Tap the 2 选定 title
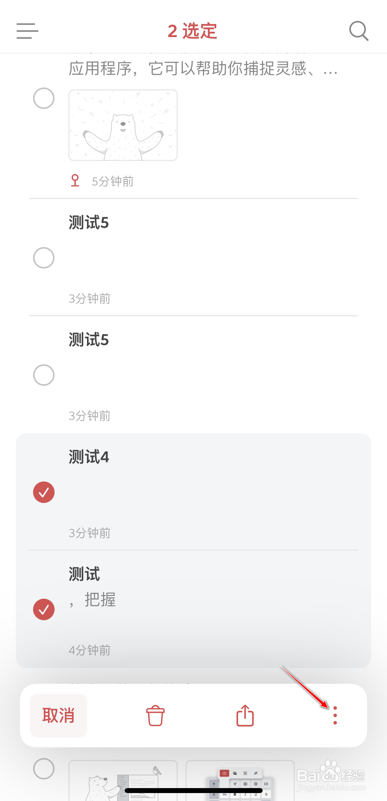387x801 pixels. [193, 31]
